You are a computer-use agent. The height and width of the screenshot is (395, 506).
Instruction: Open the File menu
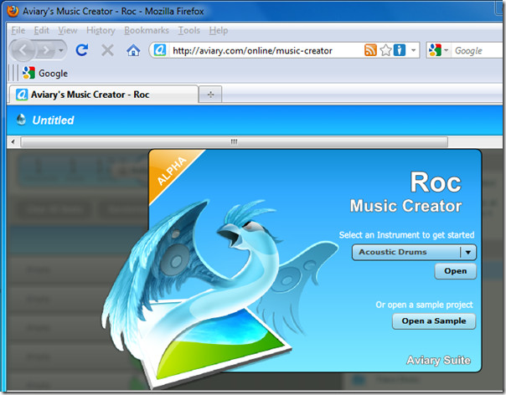(x=18, y=30)
